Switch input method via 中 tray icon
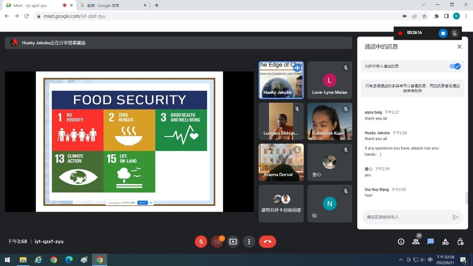 coord(430,260)
